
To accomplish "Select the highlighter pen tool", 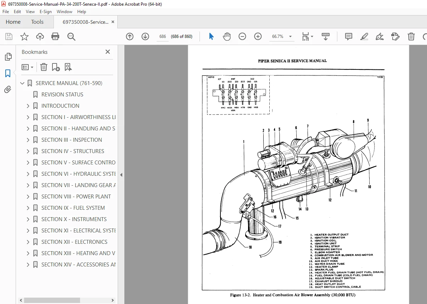I will point(364,36).
